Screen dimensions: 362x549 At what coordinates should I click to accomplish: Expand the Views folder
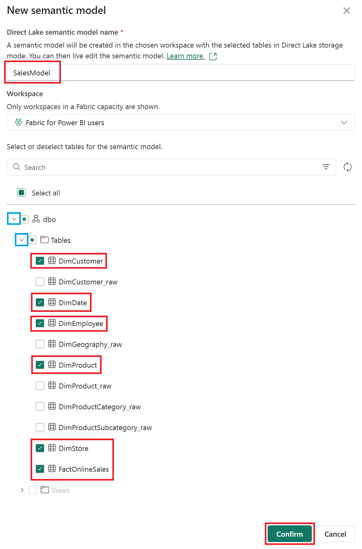click(x=22, y=490)
